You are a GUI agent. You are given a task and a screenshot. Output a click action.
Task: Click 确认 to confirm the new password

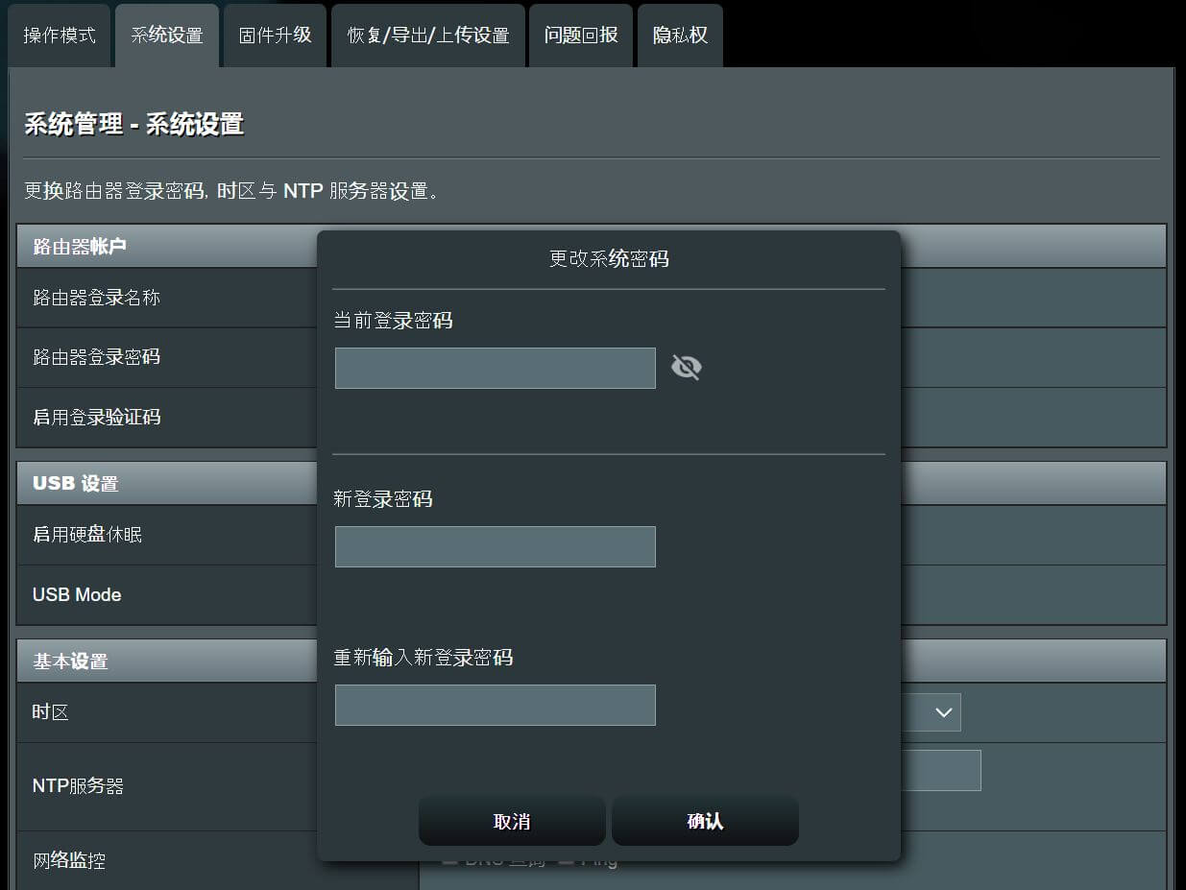(705, 821)
